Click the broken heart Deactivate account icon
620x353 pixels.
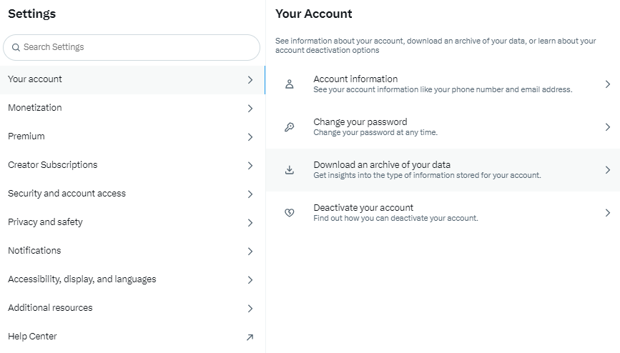point(290,213)
